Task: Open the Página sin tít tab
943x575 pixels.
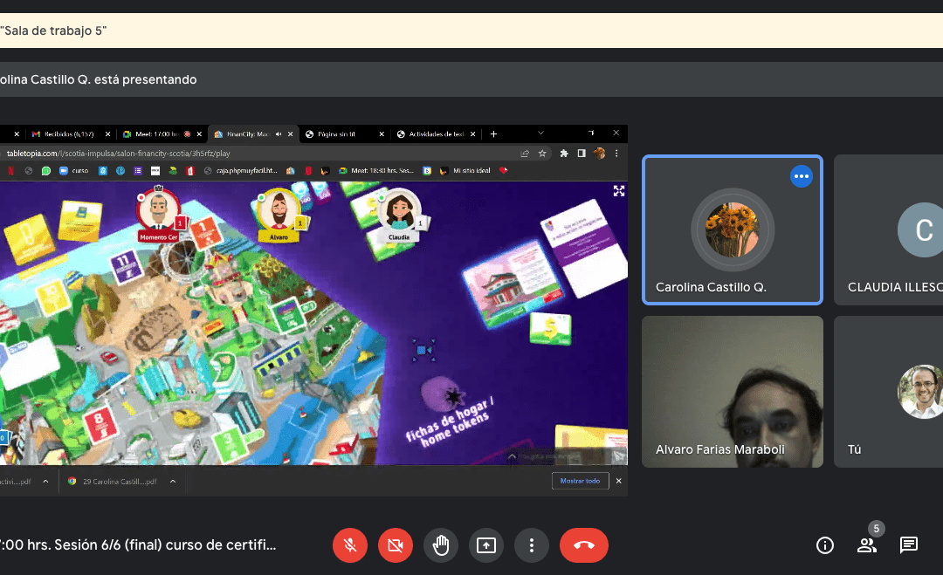Action: pos(337,134)
